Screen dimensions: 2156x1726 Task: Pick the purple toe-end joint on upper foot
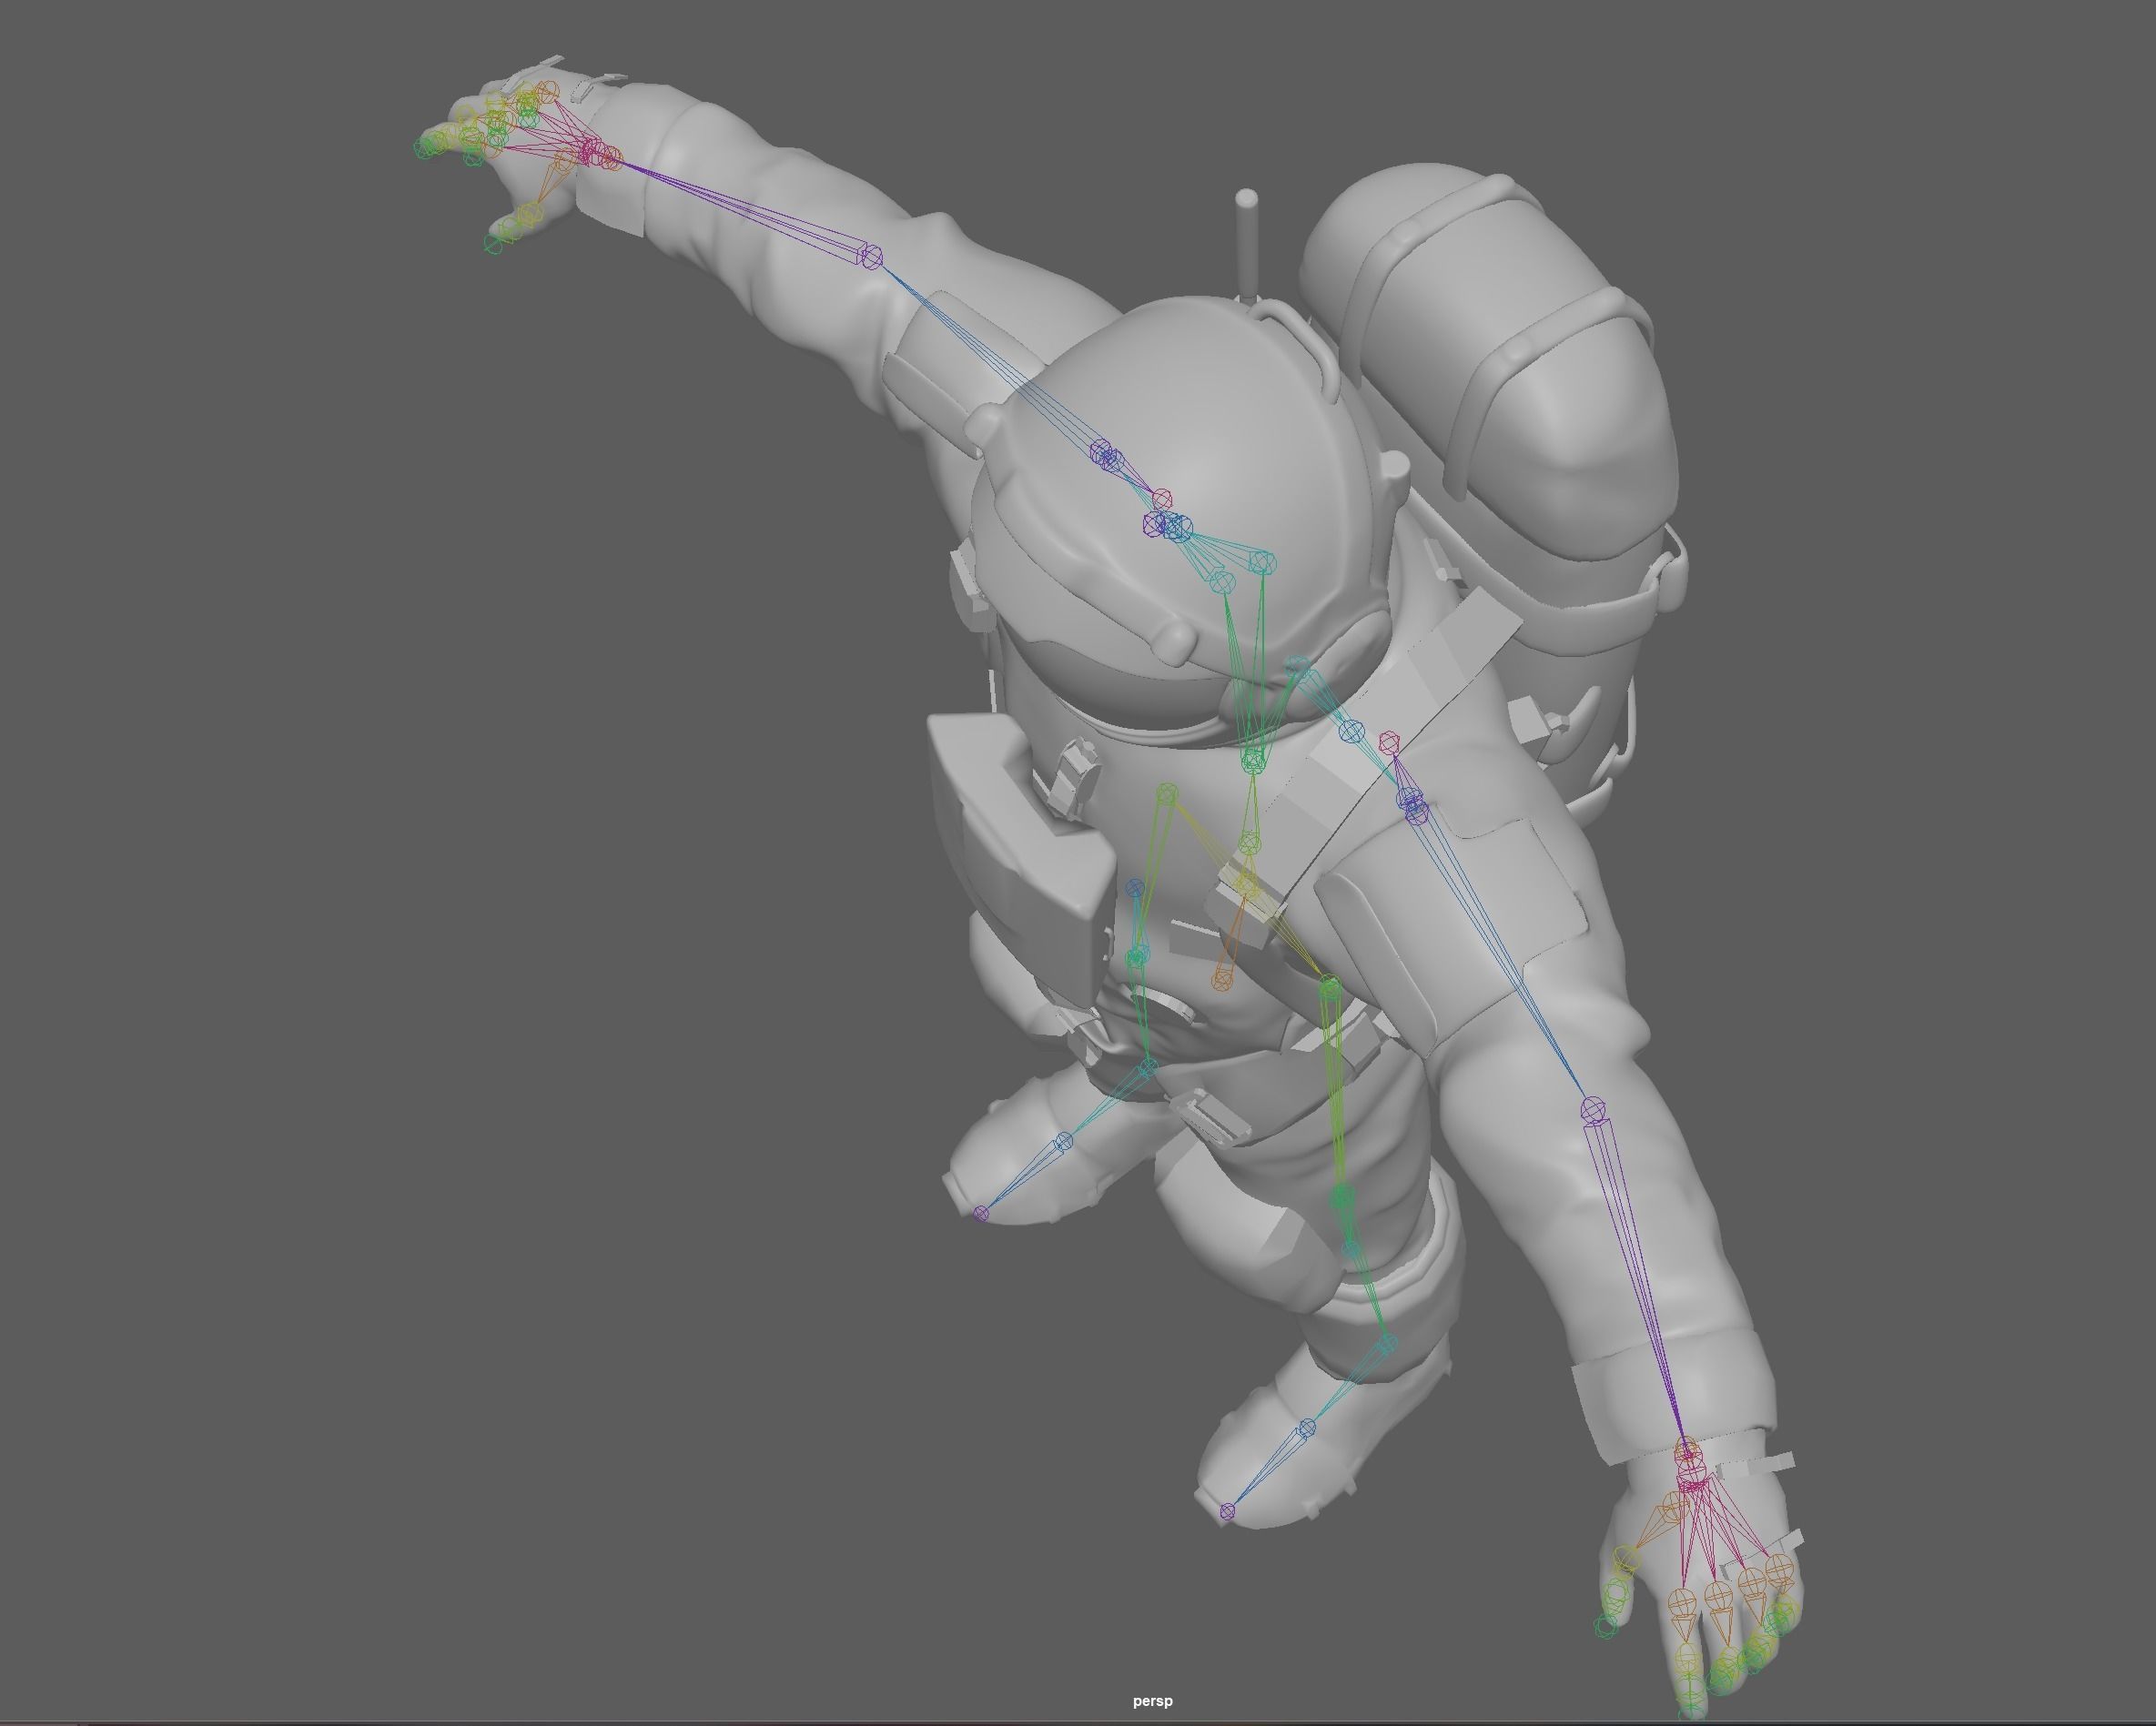coord(981,1214)
